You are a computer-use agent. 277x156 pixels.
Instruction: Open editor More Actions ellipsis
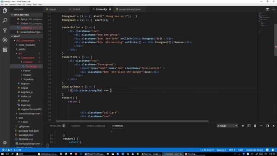coord(274,9)
